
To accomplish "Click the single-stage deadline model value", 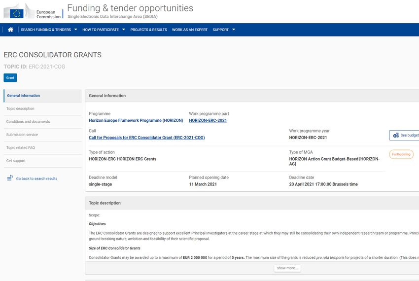I will (101, 184).
